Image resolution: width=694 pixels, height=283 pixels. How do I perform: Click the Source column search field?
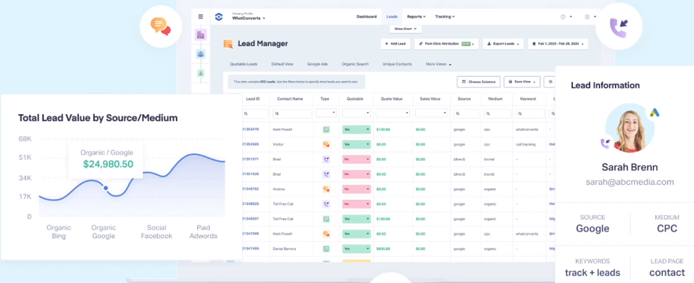pyautogui.click(x=466, y=113)
